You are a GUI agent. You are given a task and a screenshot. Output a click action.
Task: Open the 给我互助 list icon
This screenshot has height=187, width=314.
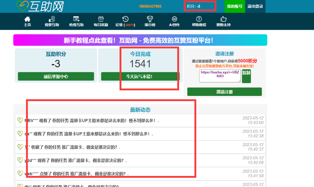coord(76,19)
